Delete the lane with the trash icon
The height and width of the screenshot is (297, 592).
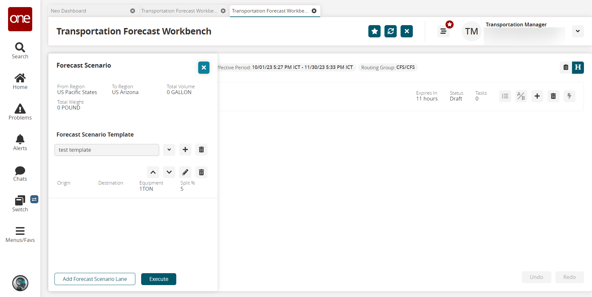pos(201,172)
